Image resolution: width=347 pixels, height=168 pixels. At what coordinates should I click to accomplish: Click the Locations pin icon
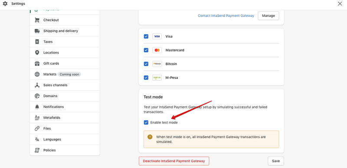pyautogui.click(x=37, y=52)
